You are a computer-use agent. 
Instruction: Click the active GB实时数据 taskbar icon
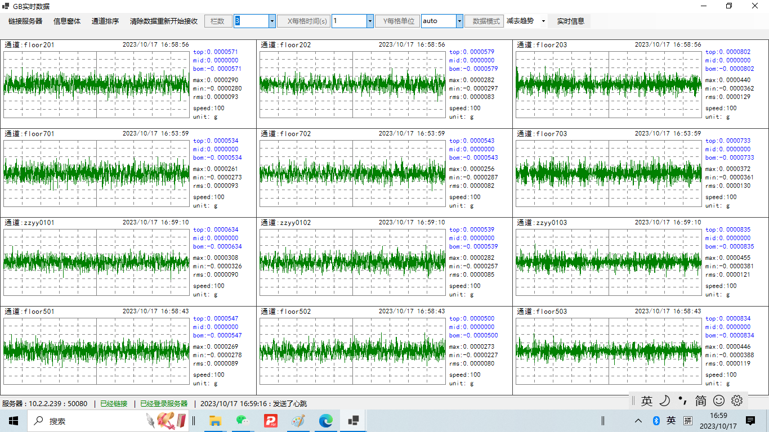[354, 421]
